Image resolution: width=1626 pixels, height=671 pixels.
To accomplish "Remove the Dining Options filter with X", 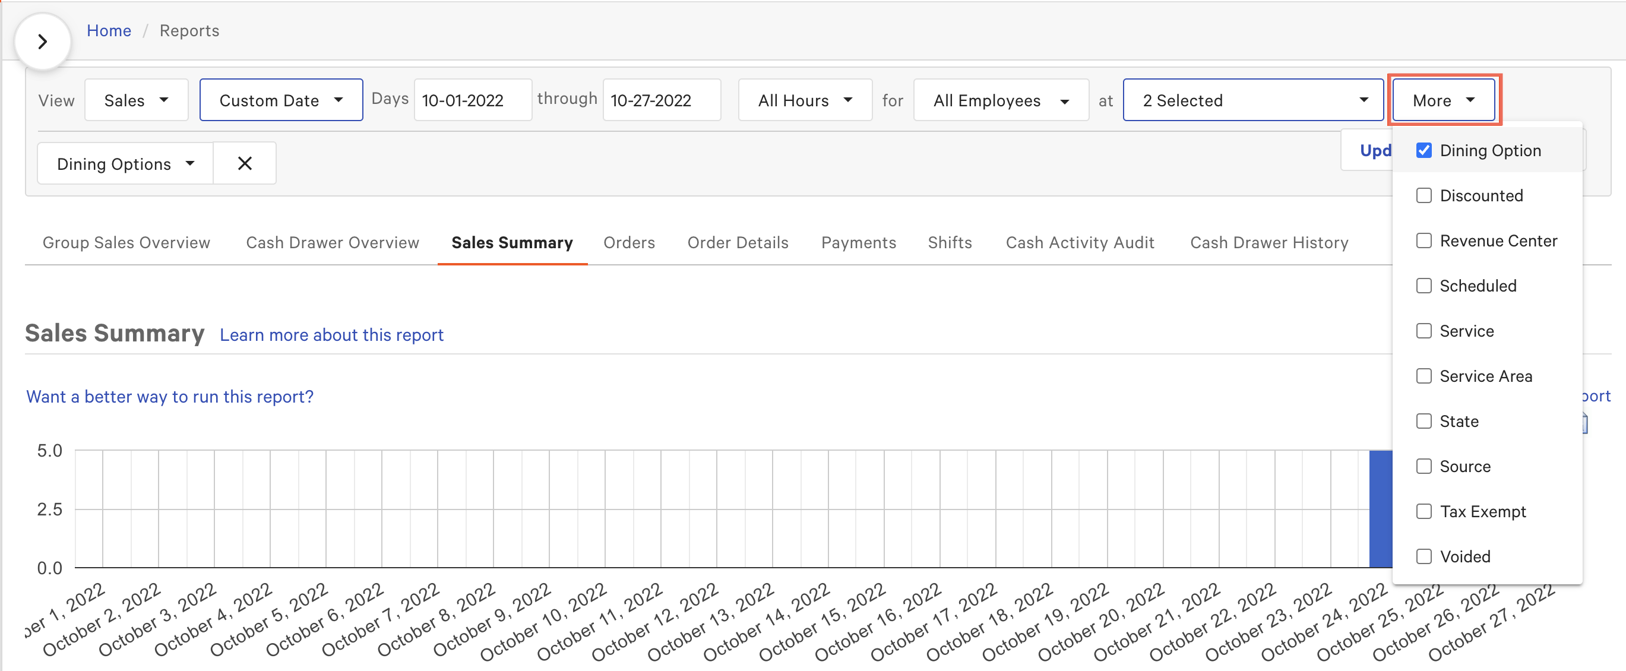I will click(x=244, y=163).
